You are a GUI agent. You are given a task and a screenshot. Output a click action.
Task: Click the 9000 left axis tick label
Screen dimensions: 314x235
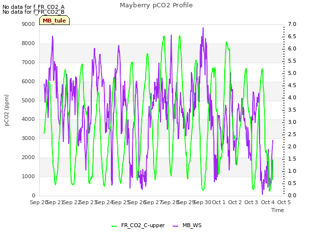(x=28, y=24)
